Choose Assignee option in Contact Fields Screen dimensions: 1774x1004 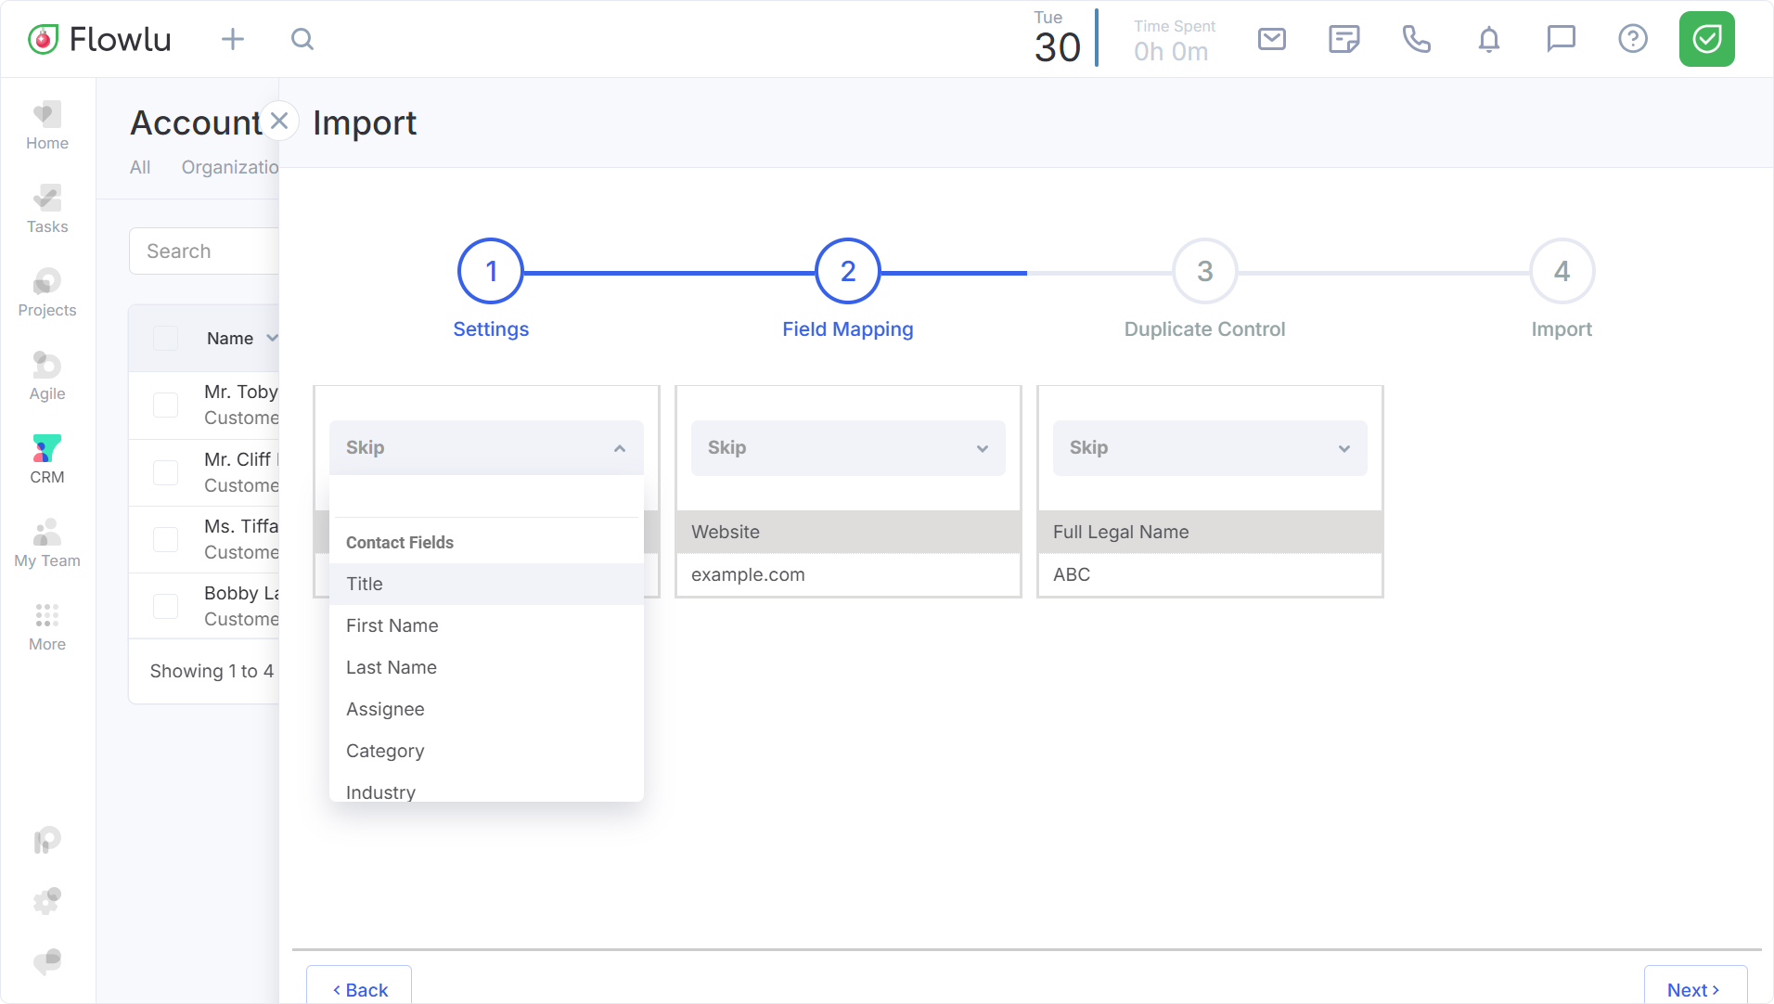(x=385, y=709)
